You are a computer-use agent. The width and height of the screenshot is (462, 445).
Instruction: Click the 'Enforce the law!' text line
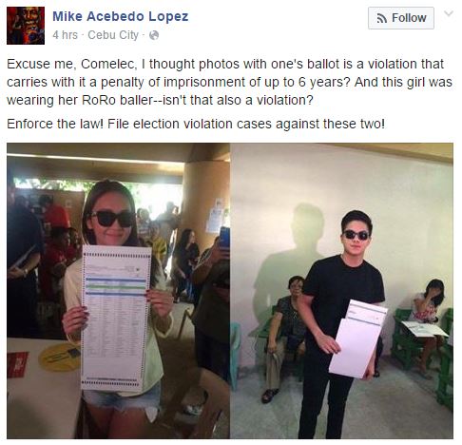point(196,124)
